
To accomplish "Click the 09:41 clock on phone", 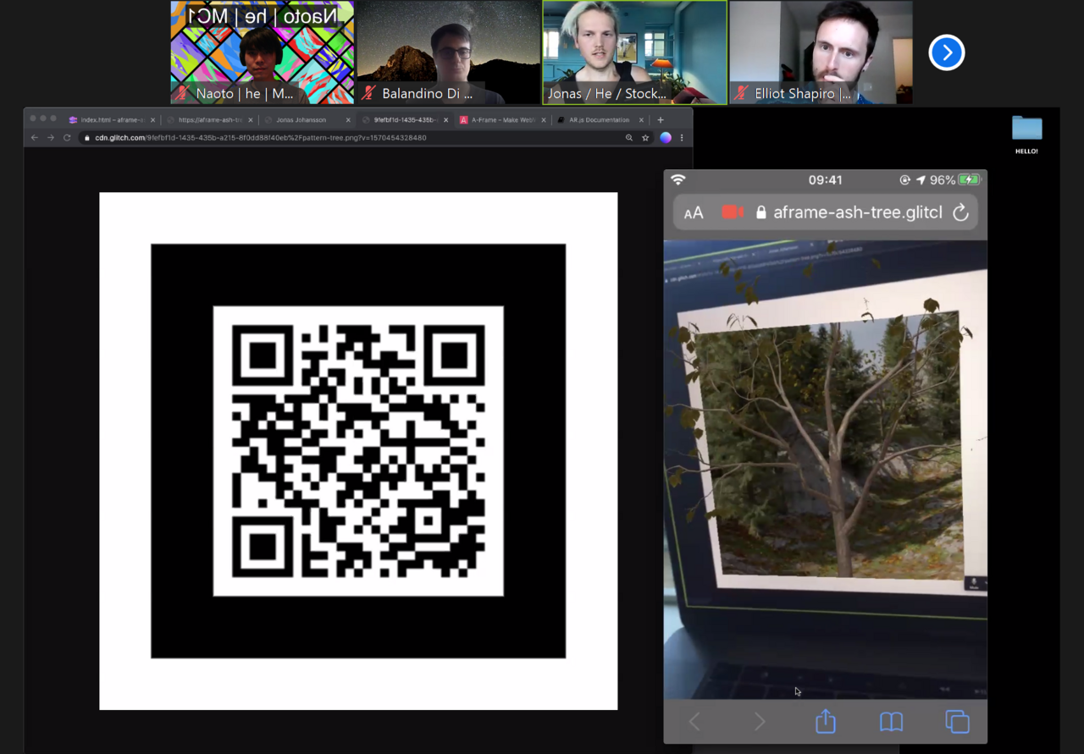I will click(825, 179).
